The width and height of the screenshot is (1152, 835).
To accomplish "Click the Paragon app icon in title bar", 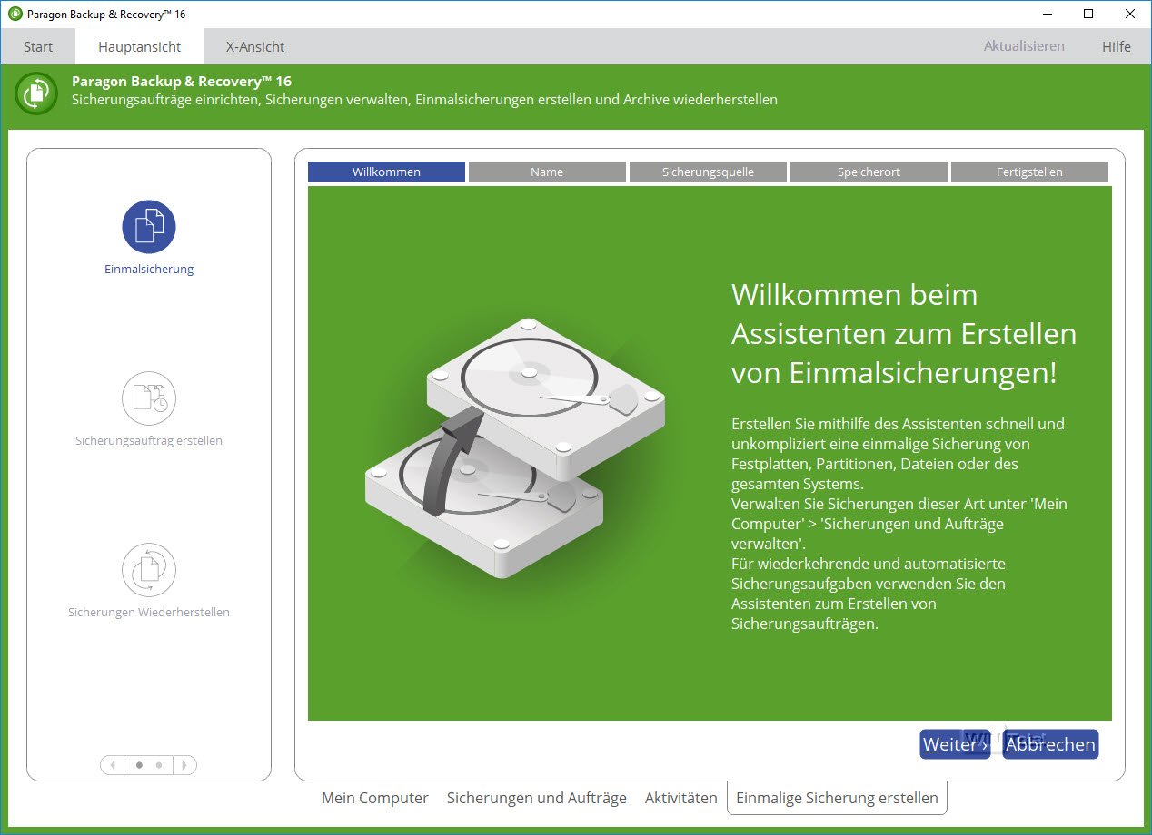I will click(14, 14).
